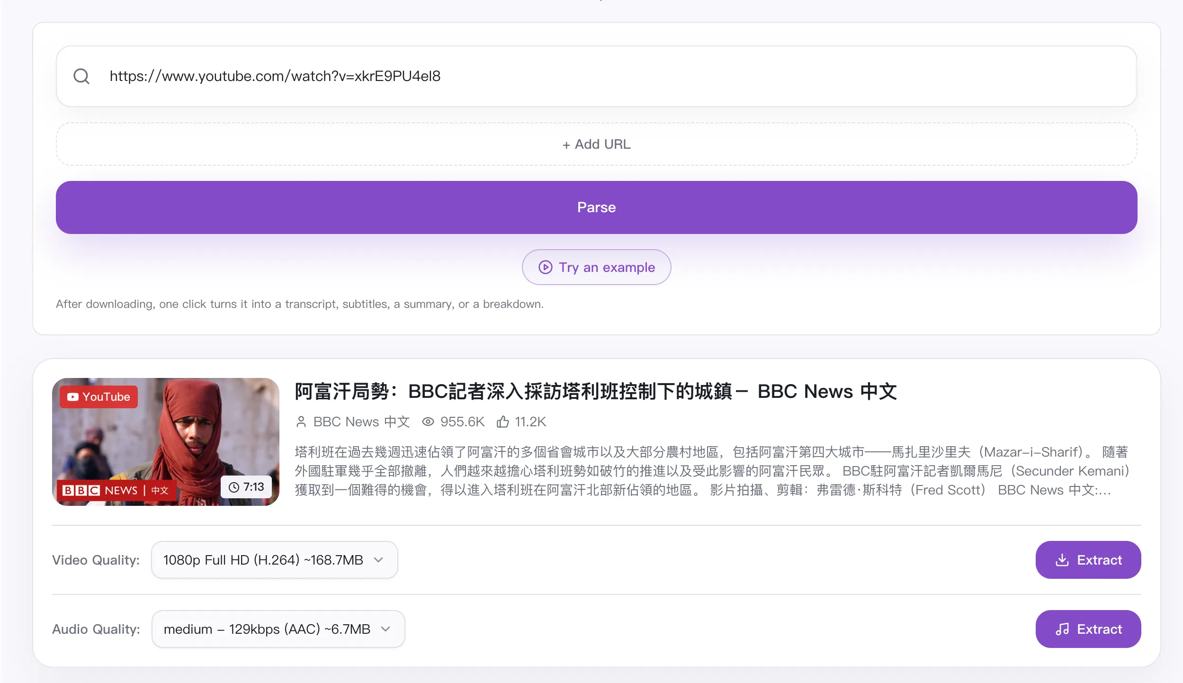Click the video title 阿富汗局勢
The image size is (1183, 683).
595,391
